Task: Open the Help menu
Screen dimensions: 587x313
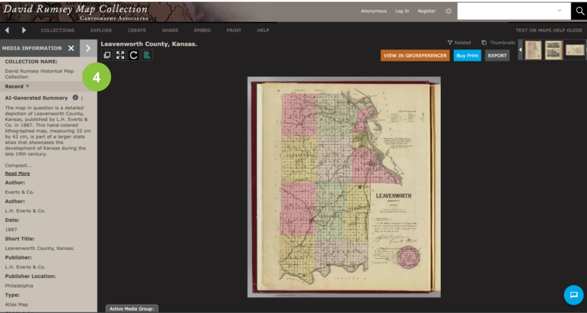Action: [x=263, y=30]
